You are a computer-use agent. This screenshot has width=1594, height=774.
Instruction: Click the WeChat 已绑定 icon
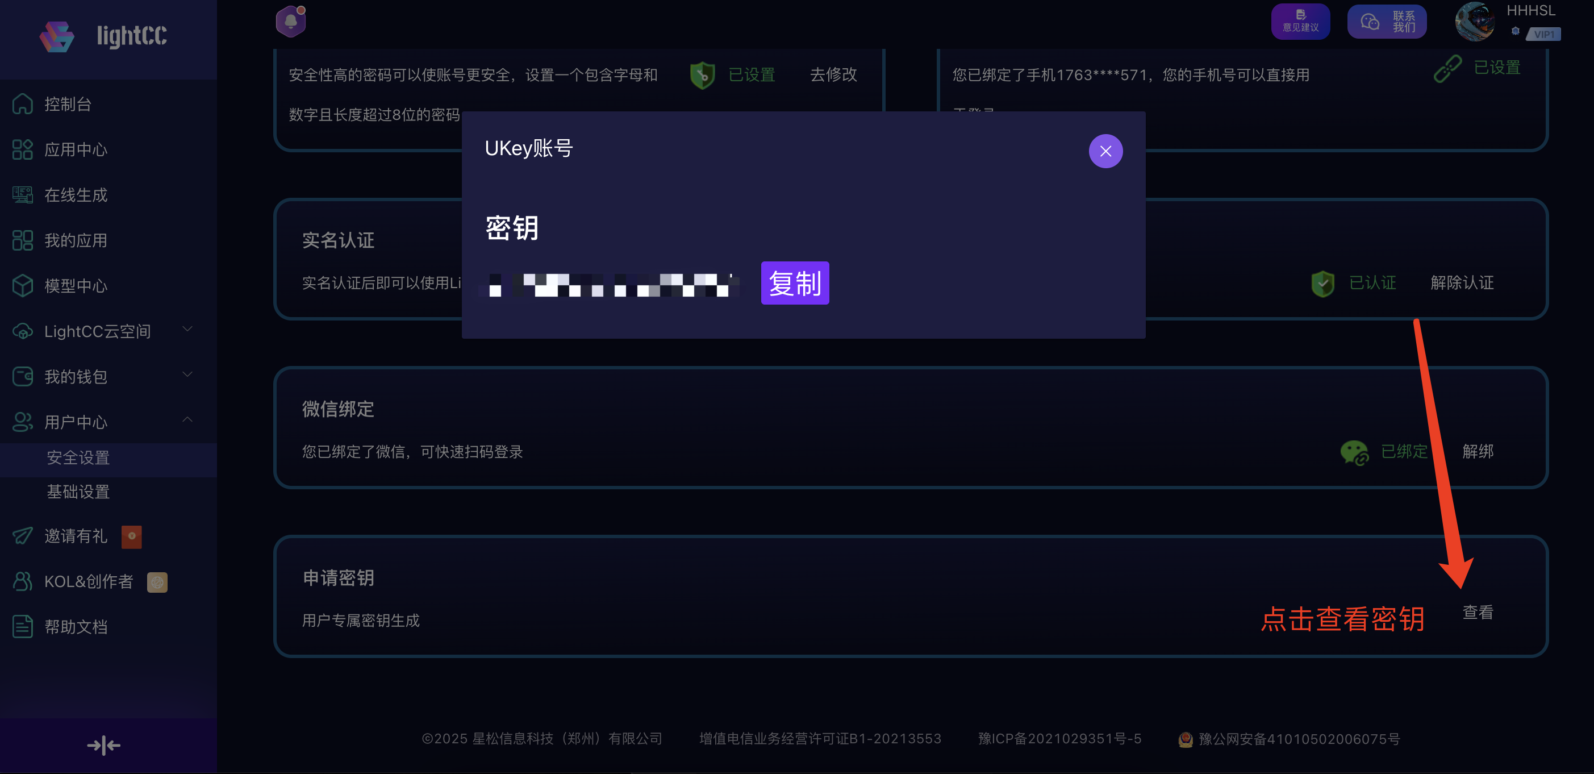coord(1354,452)
